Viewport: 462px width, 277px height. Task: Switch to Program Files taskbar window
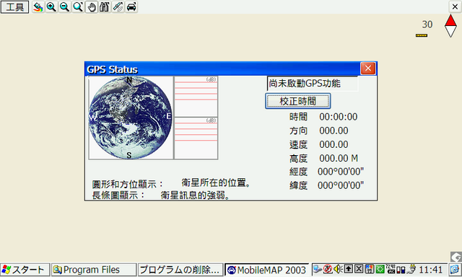[94, 270]
